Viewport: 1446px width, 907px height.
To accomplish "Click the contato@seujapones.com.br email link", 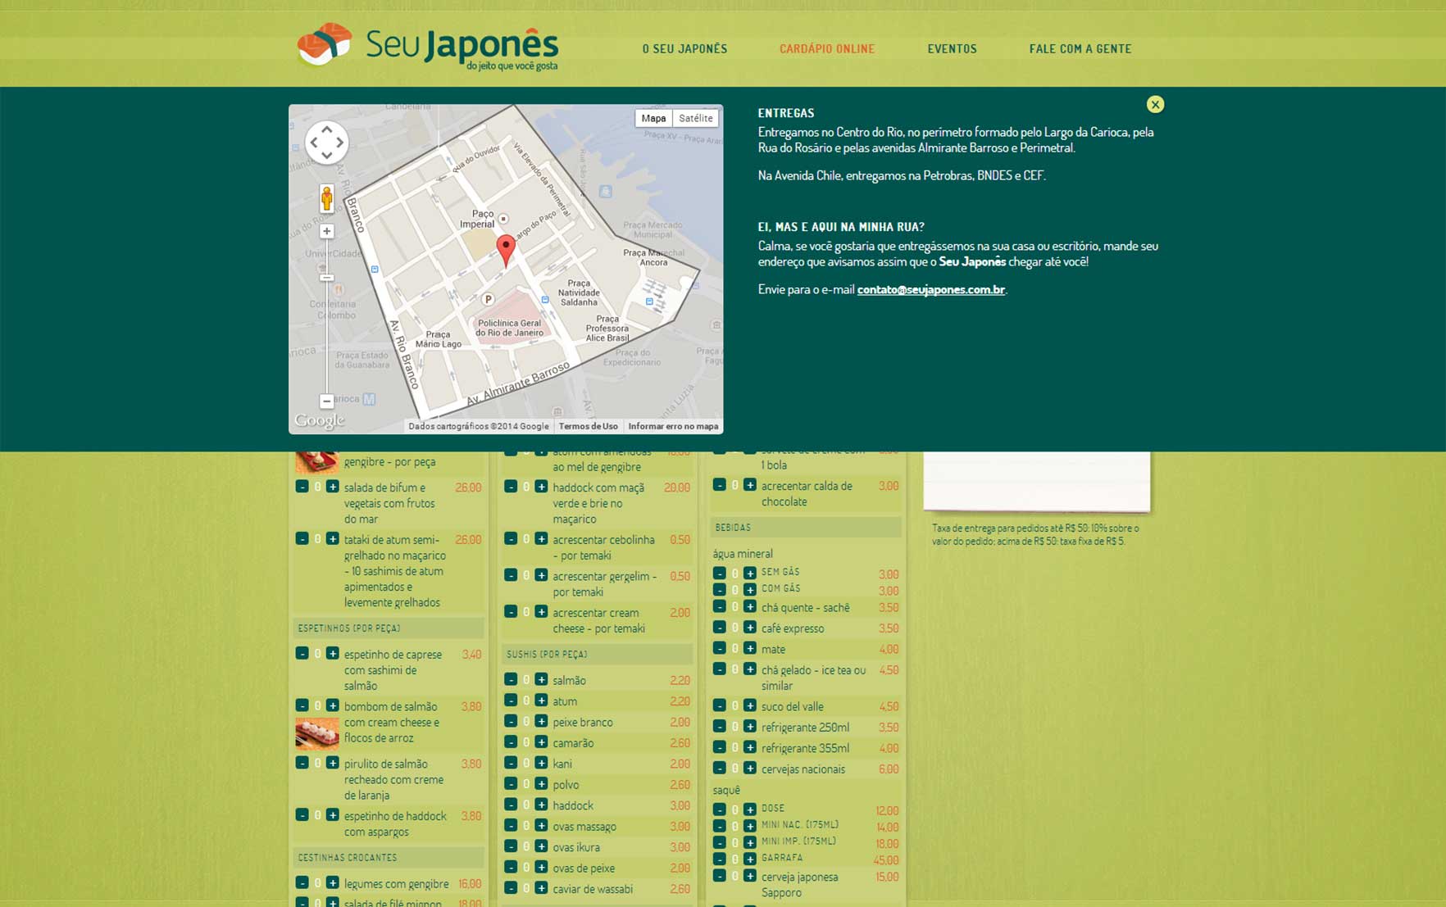I will pyautogui.click(x=930, y=289).
